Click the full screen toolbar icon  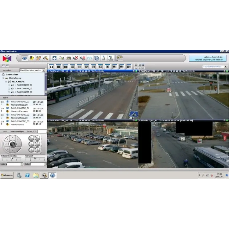click(55, 58)
